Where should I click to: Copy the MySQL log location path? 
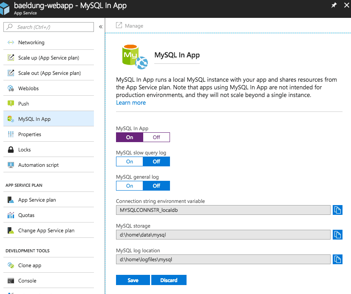point(337,259)
